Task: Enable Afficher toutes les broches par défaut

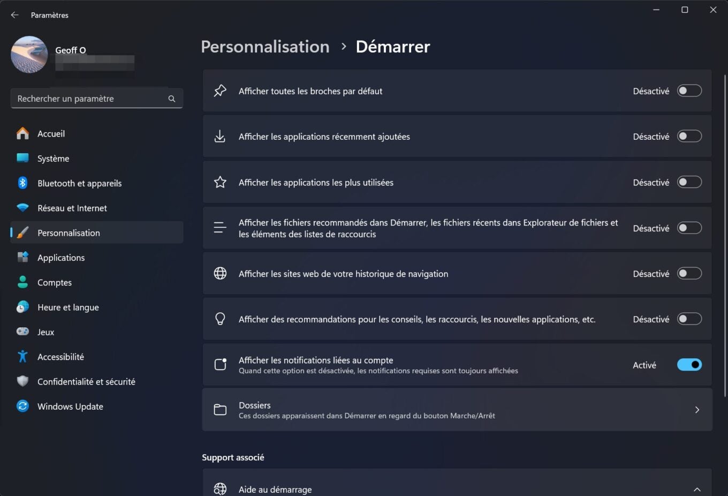Action: (689, 91)
